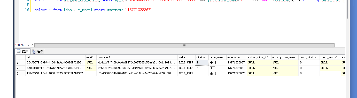Screen dimensions: 357x98
Task: Click id cell 67D2DF8E-EB10-4575-ADFA-45EF07633F01
Action: coord(55,68)
